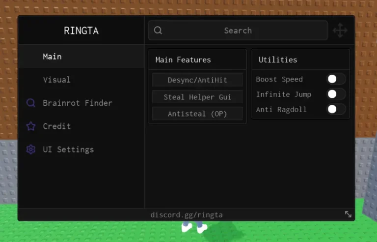Screen dimensions: 377x242
Task: Open the Credit text label in sidebar
Action: point(56,126)
